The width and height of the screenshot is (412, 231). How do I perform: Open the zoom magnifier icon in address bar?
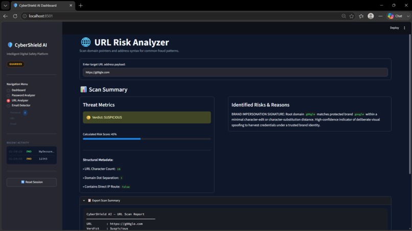coord(344,16)
